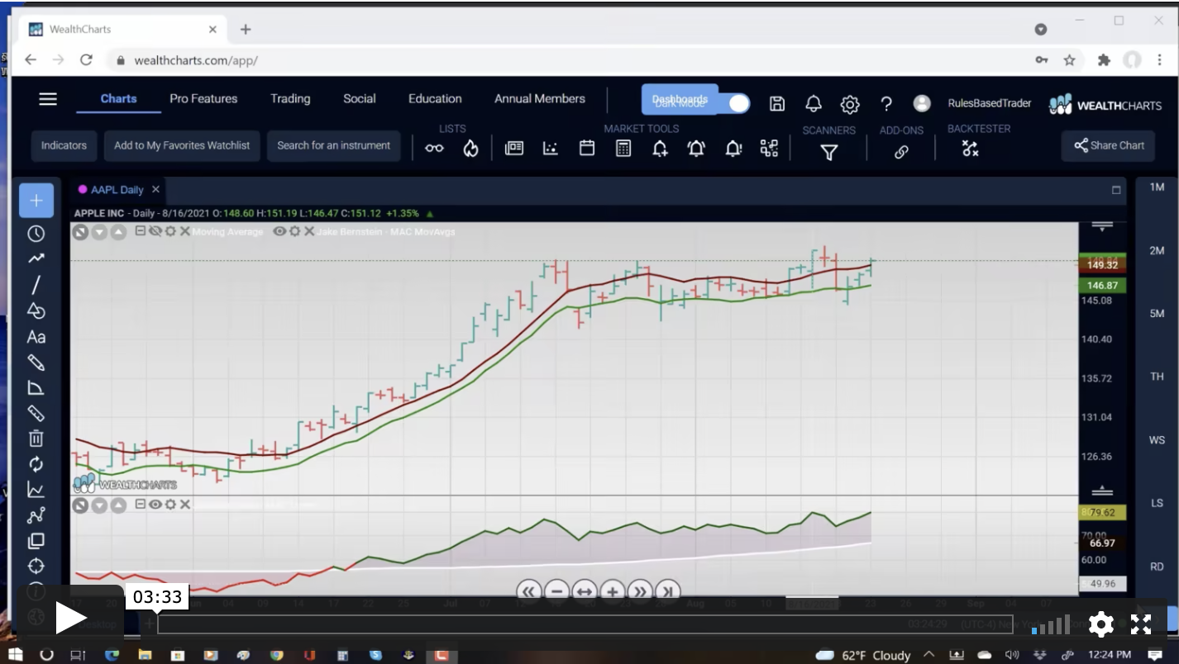Open the Backtester icon
Image resolution: width=1179 pixels, height=664 pixels.
coord(971,149)
